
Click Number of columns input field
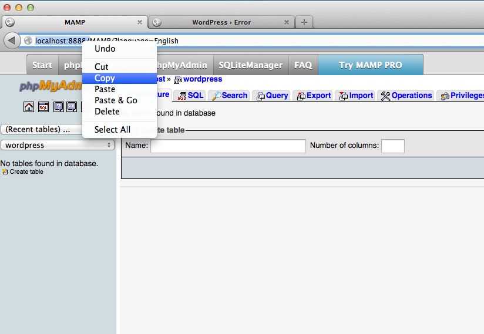392,146
